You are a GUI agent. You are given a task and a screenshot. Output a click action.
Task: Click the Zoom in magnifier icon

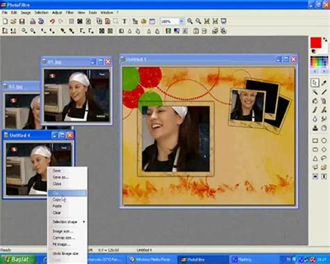coord(190,22)
